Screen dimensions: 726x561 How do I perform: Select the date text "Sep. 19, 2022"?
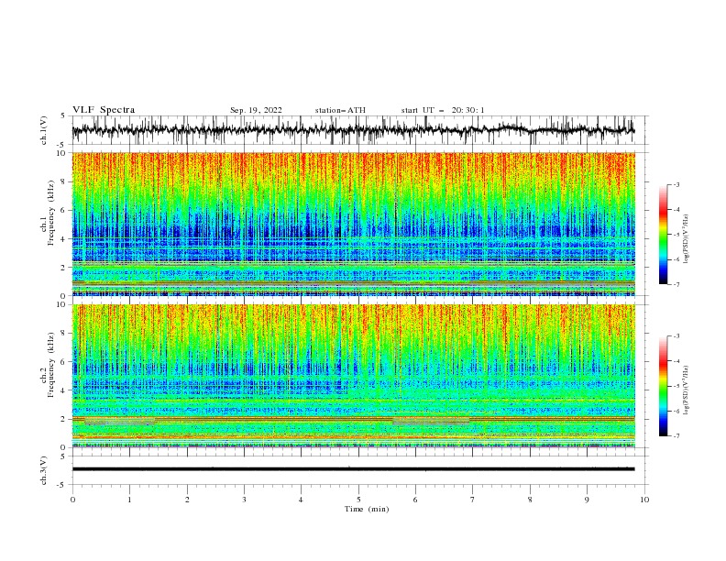tap(256, 110)
